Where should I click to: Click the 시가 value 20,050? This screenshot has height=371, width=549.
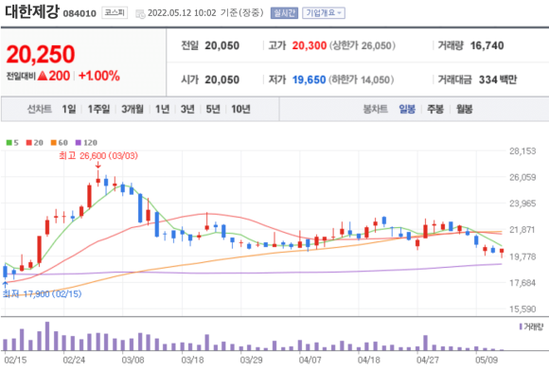[222, 79]
